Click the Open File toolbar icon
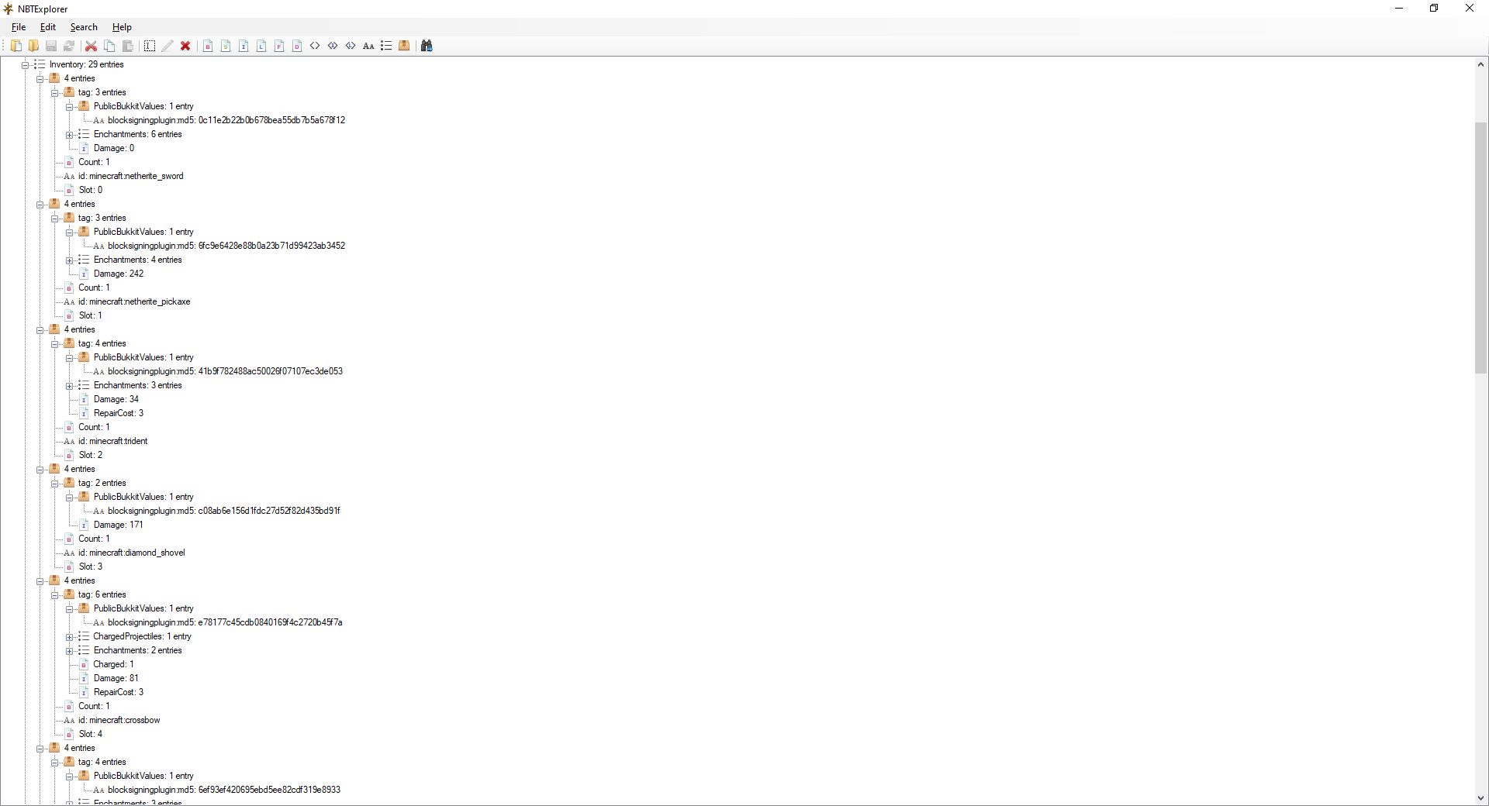Viewport: 1489px width, 806px height. click(x=16, y=46)
